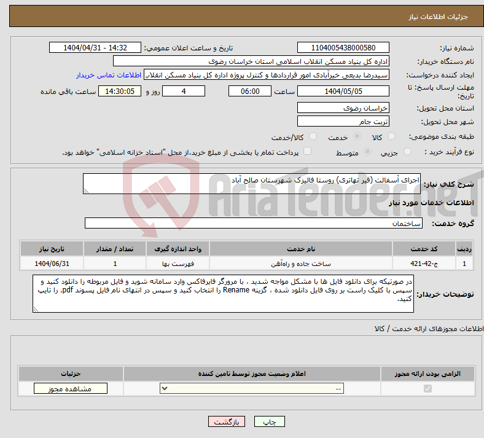Select the کالا radio button
484x438 pixels.
[x=392, y=137]
